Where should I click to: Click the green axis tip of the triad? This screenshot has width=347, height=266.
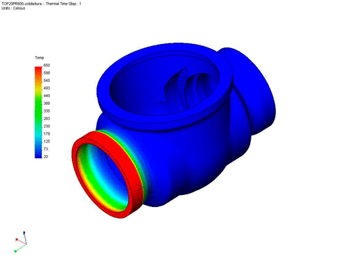16,251
